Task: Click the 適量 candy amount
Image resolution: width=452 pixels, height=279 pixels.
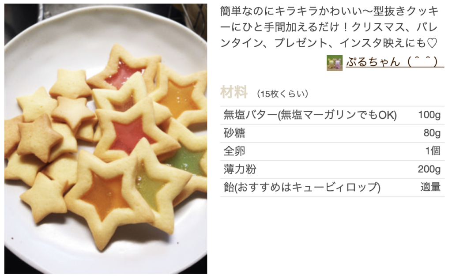Action: (x=430, y=187)
